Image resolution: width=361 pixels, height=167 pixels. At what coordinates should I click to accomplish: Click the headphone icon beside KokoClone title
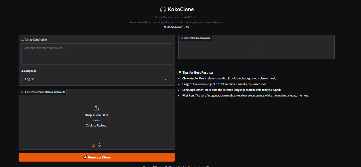pyautogui.click(x=163, y=9)
